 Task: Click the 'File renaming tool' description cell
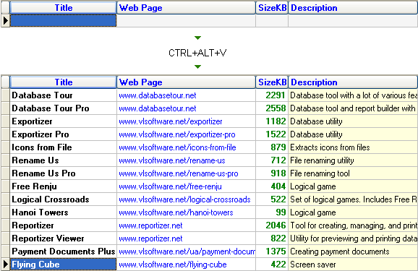(353, 173)
